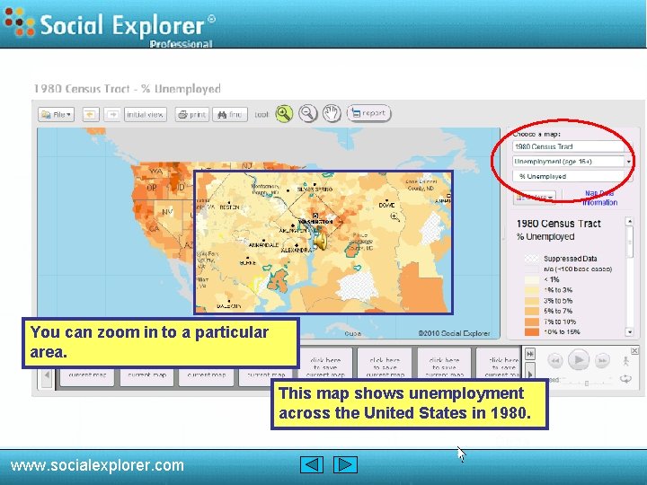The image size is (647, 485).
Task: Click the slideshow play button
Action: point(578,360)
